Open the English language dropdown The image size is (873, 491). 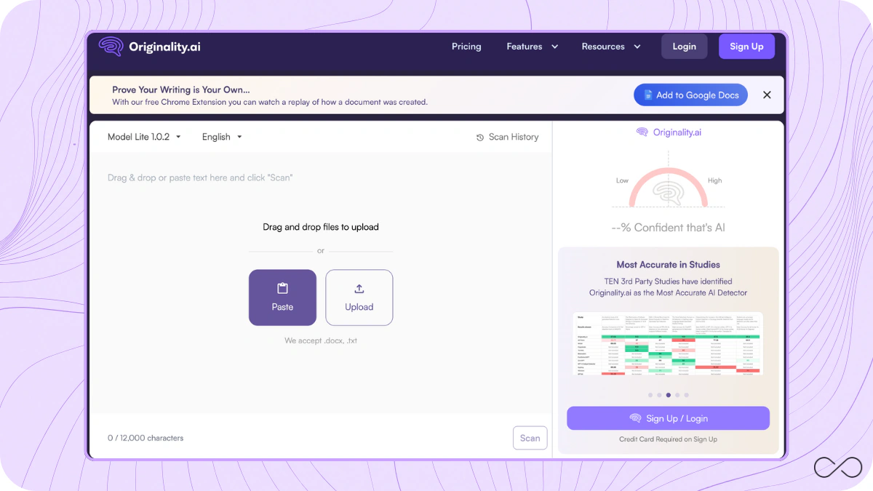click(222, 137)
